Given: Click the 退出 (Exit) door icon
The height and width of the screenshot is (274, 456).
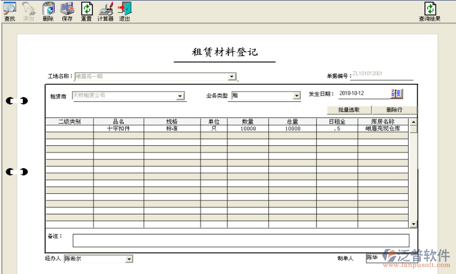Looking at the screenshot, I should tap(125, 10).
